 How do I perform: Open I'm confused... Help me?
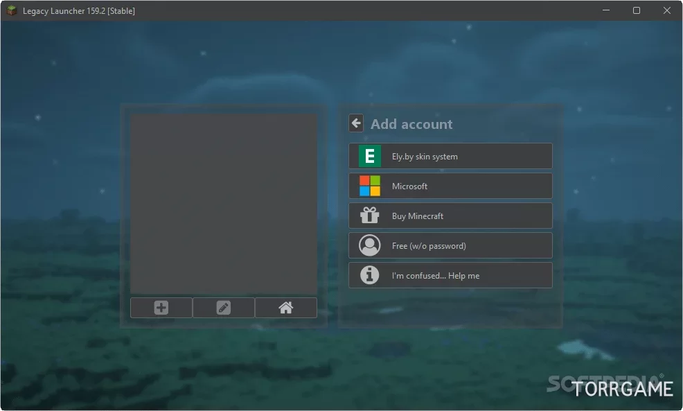pyautogui.click(x=450, y=275)
